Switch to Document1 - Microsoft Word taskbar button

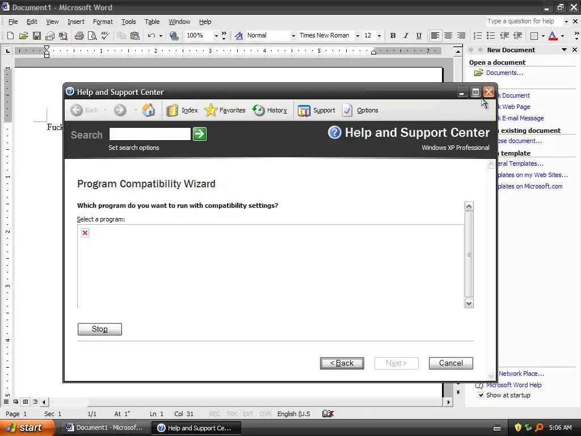coord(105,427)
